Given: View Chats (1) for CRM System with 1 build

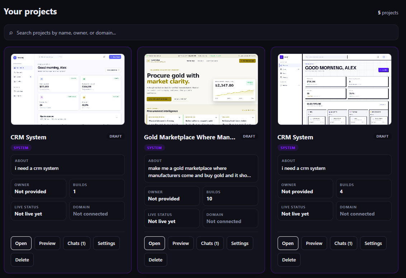Looking at the screenshot, I should [x=77, y=243].
